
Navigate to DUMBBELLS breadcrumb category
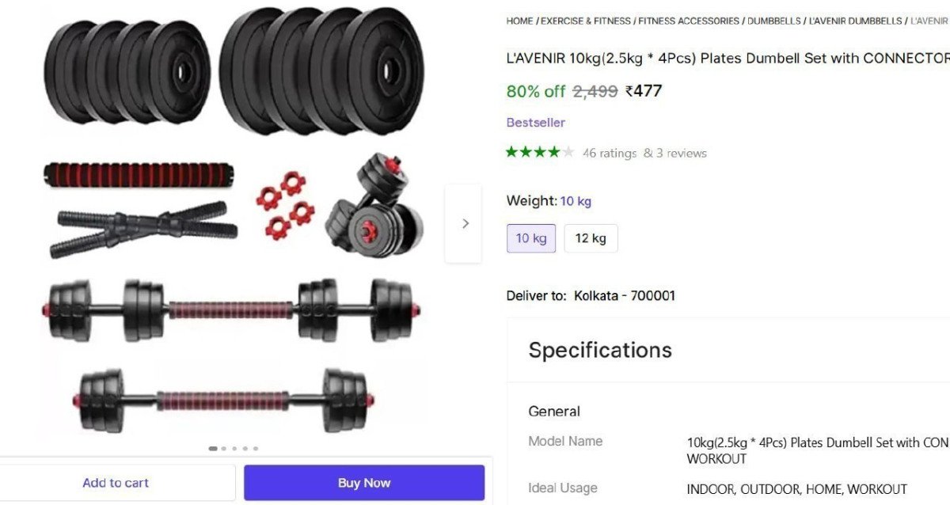click(x=774, y=21)
